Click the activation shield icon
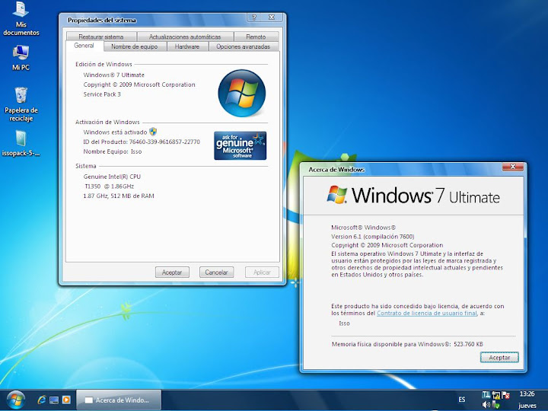Screen dimensions: 548x411 (153, 132)
